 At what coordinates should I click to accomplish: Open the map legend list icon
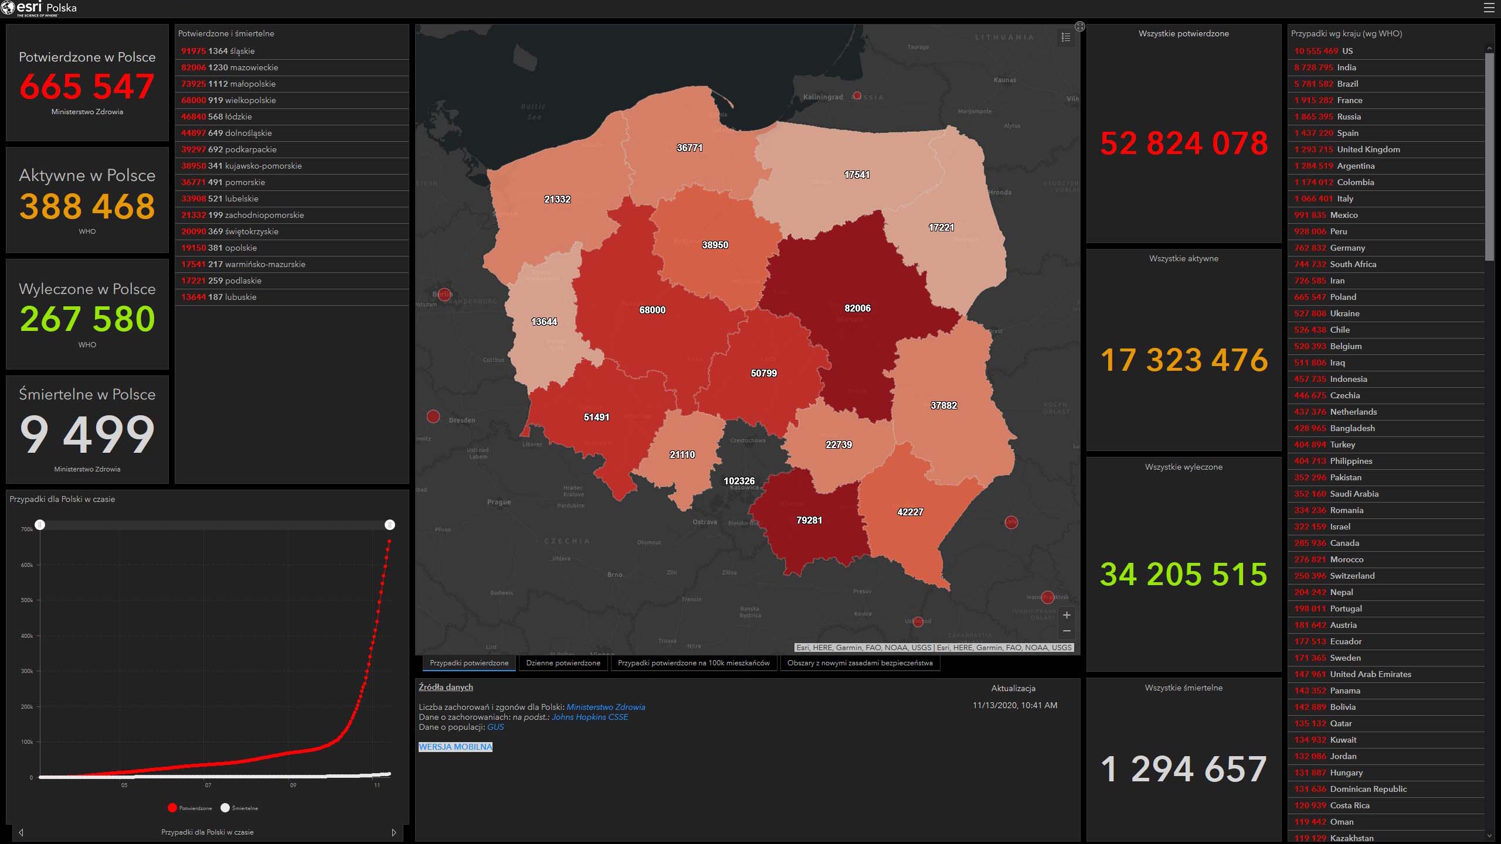(1065, 37)
